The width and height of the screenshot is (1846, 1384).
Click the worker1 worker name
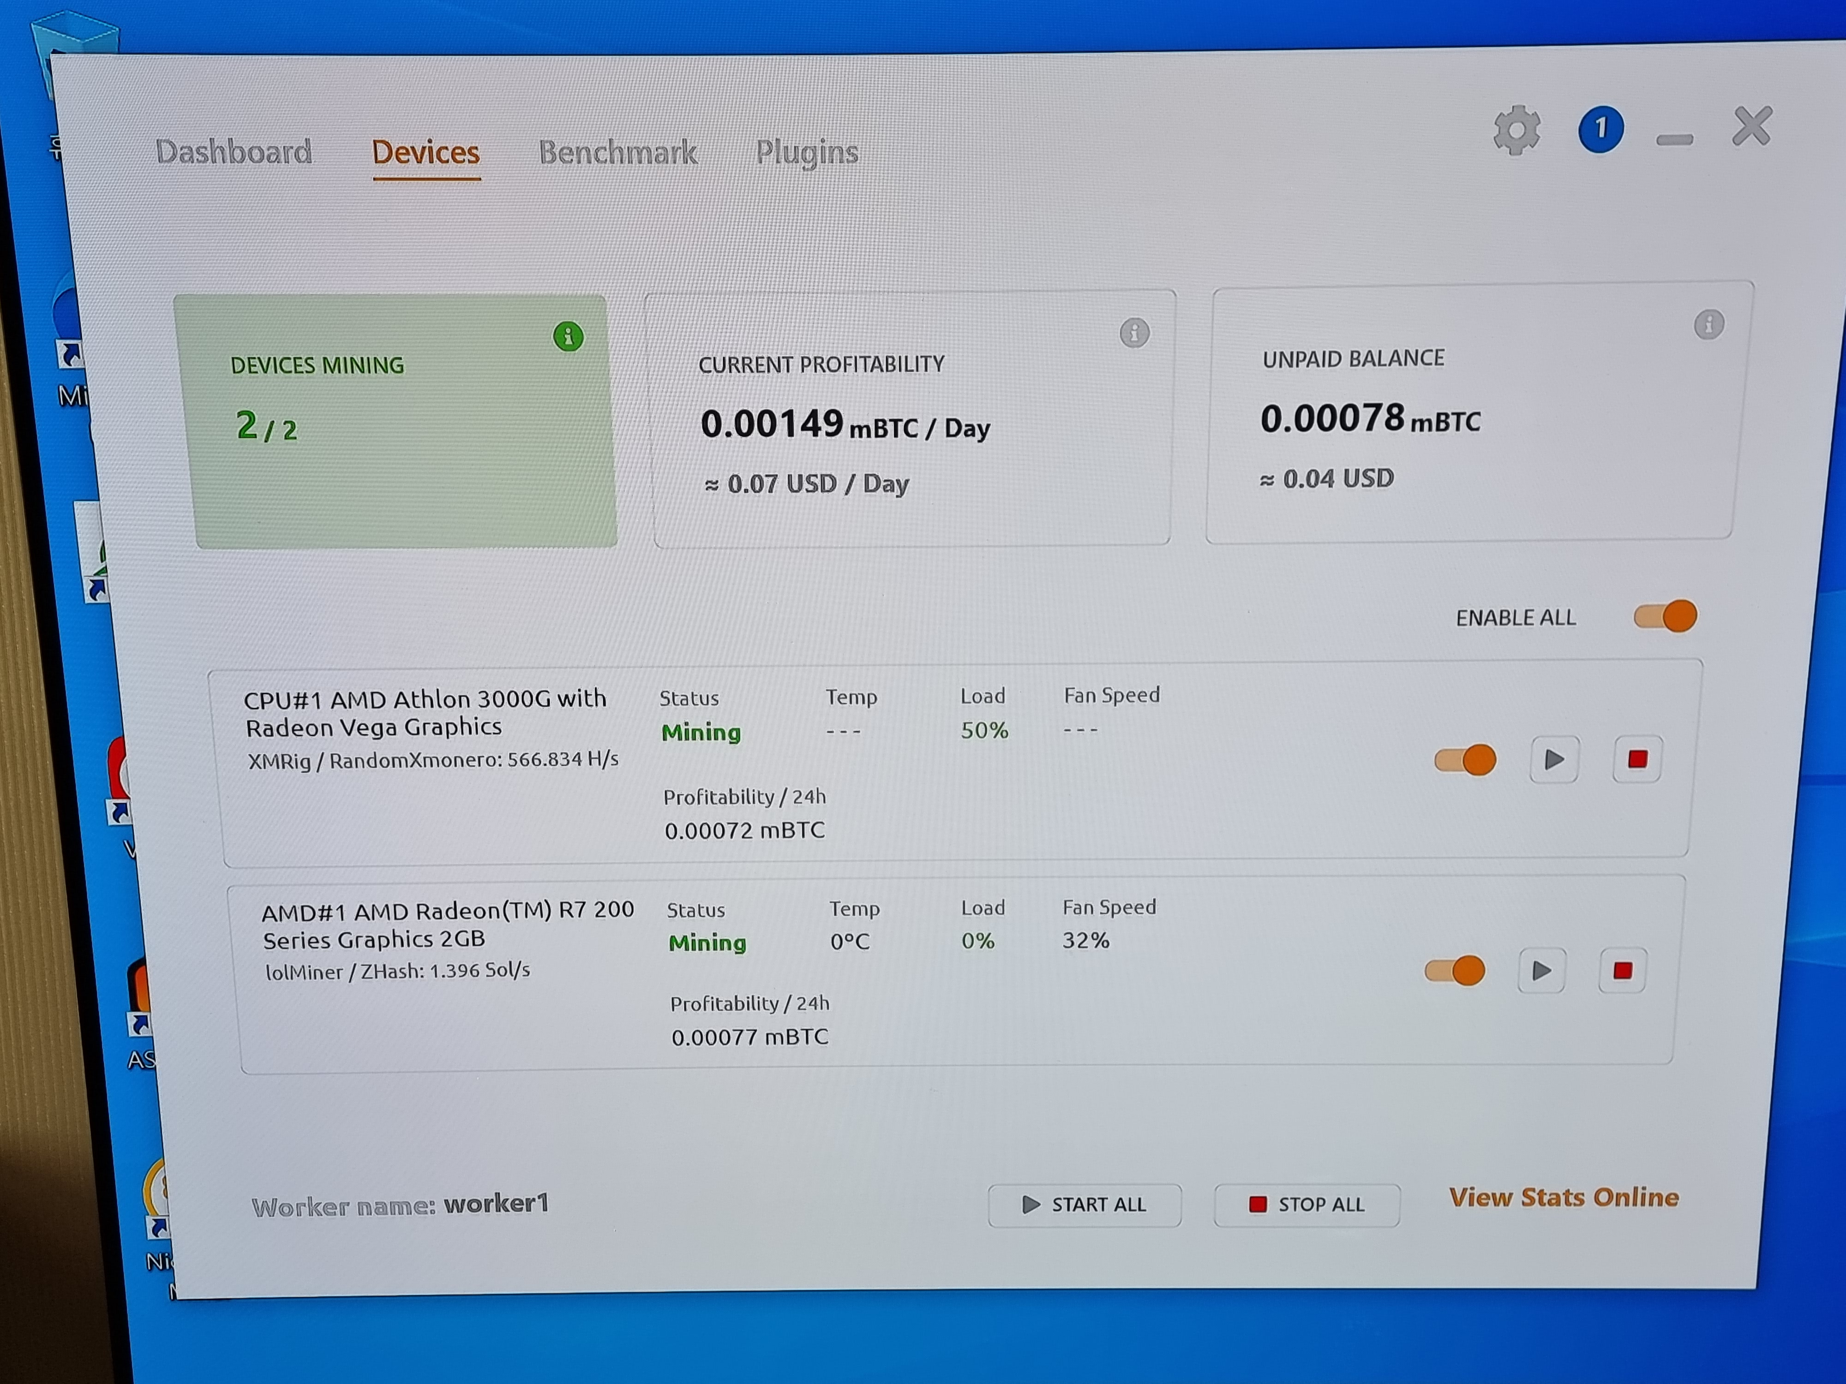coord(496,1203)
